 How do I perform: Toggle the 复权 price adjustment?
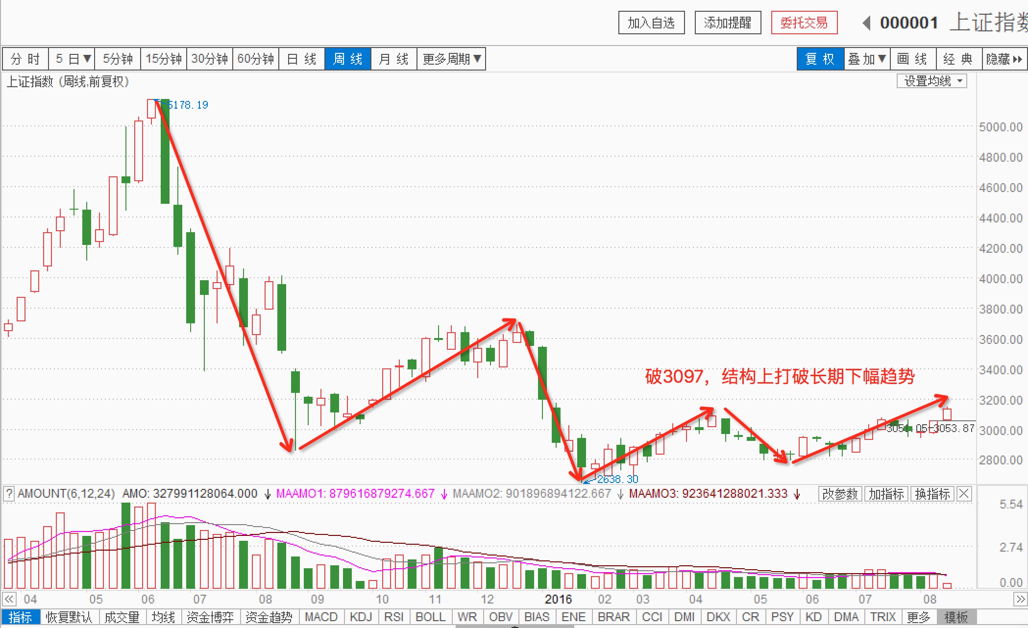pyautogui.click(x=820, y=59)
